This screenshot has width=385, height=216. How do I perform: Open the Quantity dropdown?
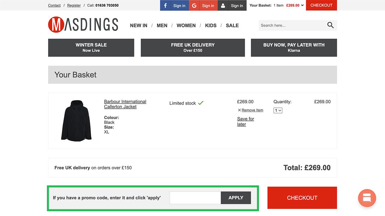[x=278, y=110]
